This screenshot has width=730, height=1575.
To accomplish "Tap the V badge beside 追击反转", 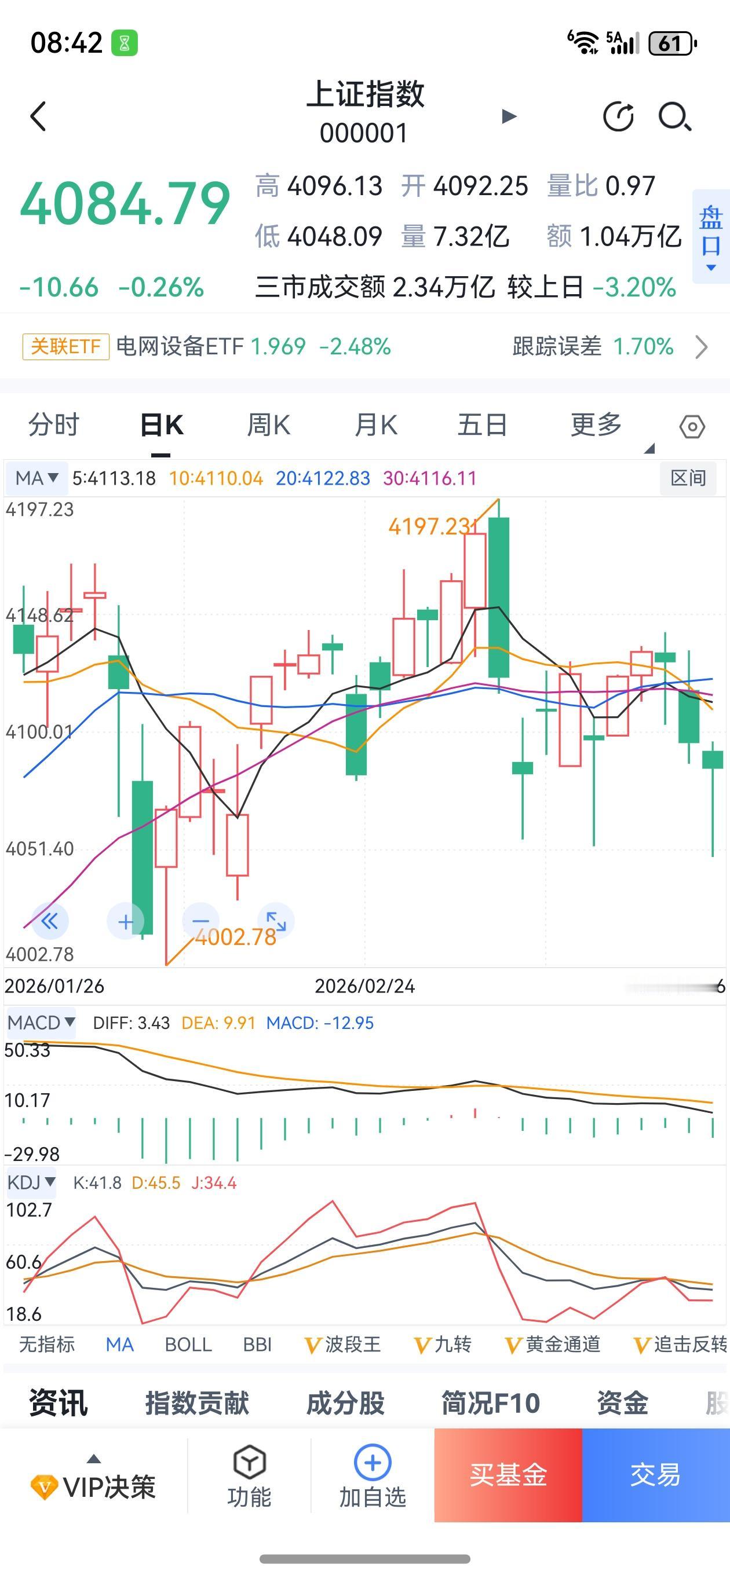I will (x=642, y=1345).
